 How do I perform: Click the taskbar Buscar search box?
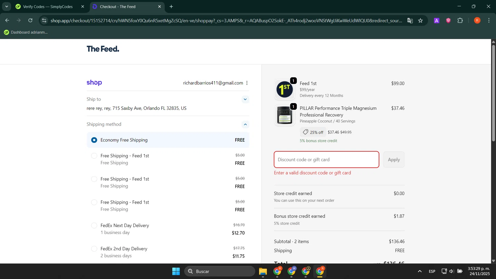click(220, 271)
